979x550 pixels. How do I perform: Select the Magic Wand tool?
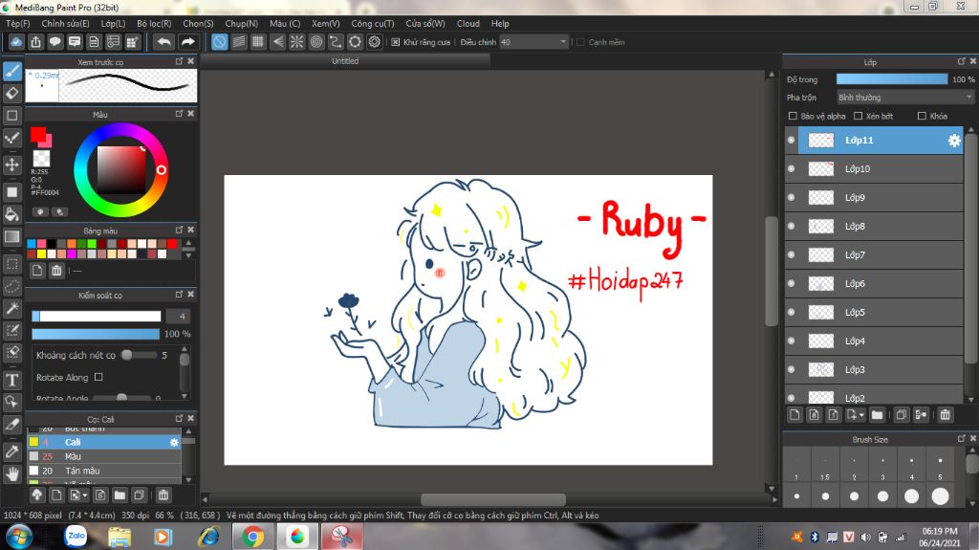(11, 308)
